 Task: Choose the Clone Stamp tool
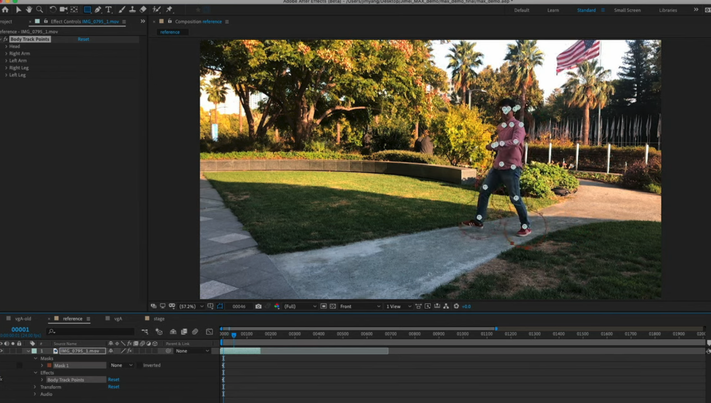point(132,10)
